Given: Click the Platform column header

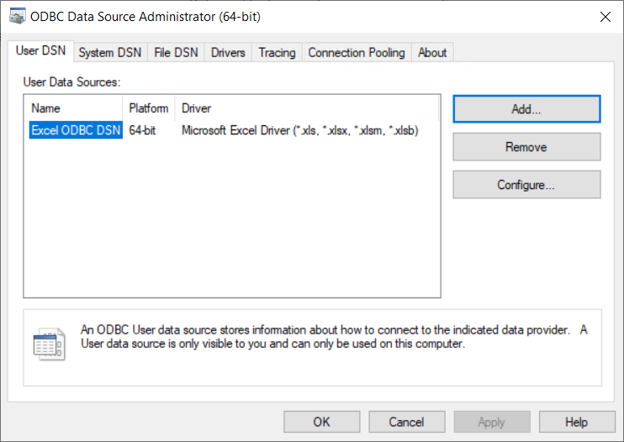Looking at the screenshot, I should 149,108.
